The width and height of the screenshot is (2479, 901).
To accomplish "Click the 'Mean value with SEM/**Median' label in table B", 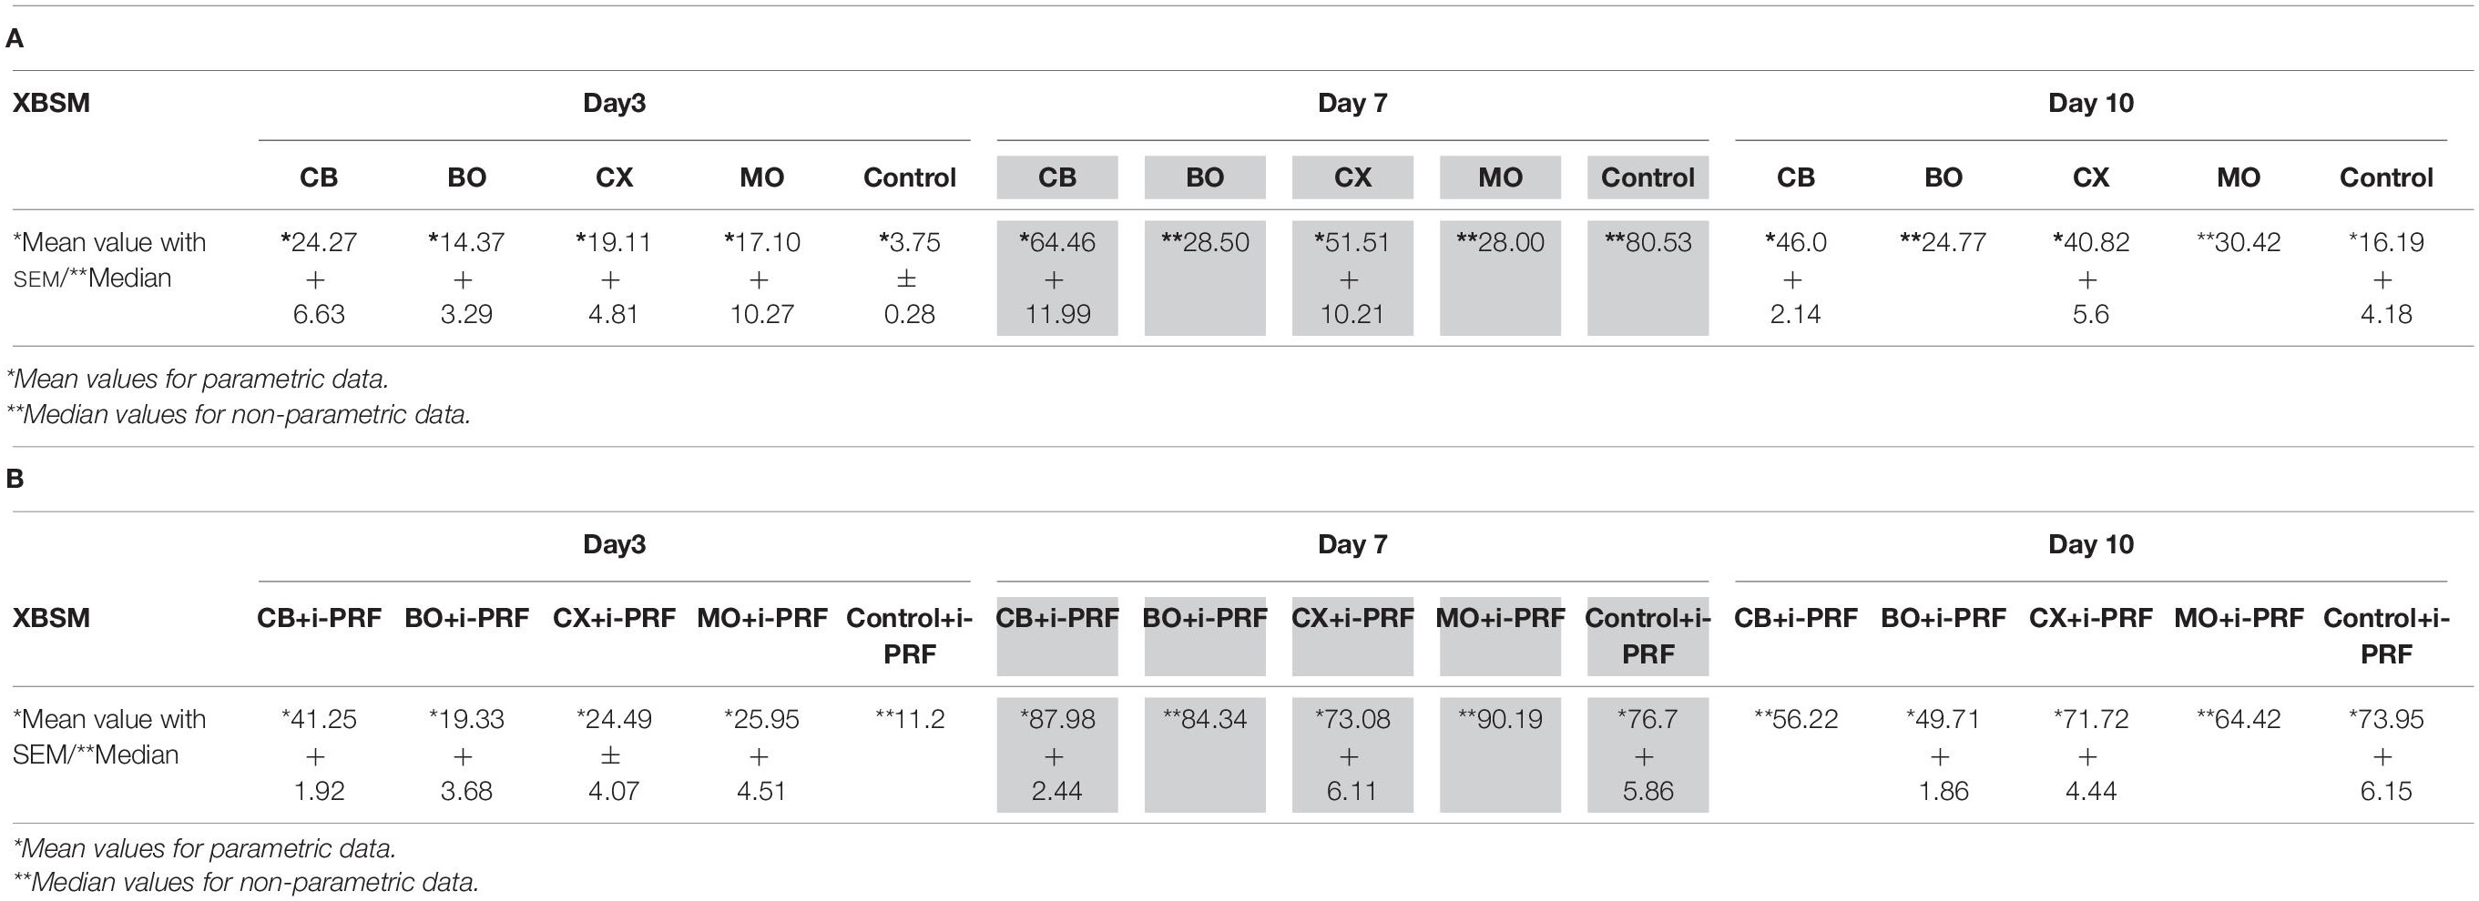I will pyautogui.click(x=108, y=736).
